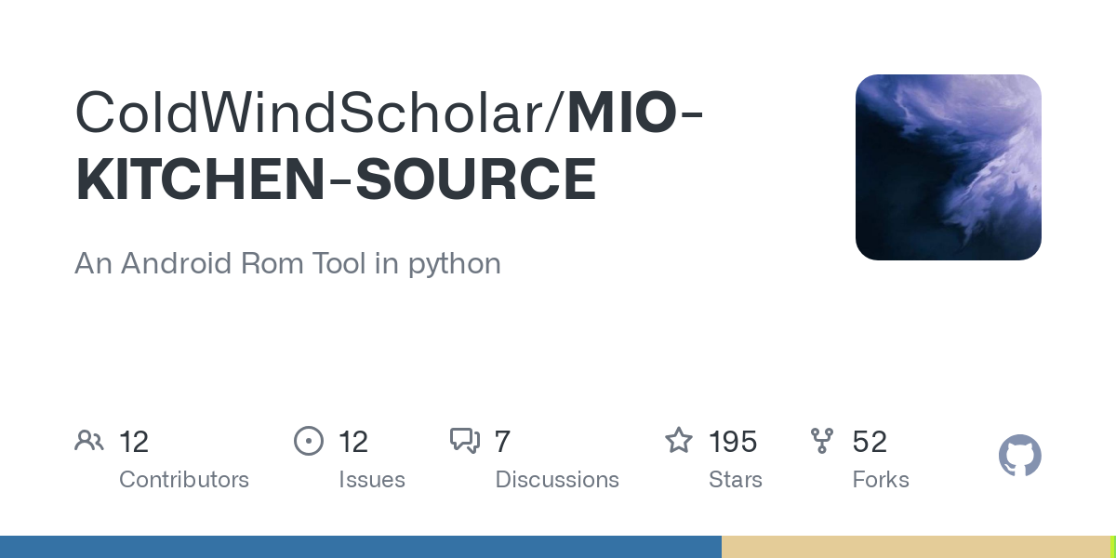Click the ColdWindScholar owner name
This screenshot has height=558, width=1116.
[314, 112]
